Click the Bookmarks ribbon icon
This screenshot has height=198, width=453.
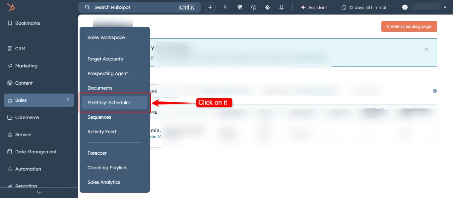(10, 23)
